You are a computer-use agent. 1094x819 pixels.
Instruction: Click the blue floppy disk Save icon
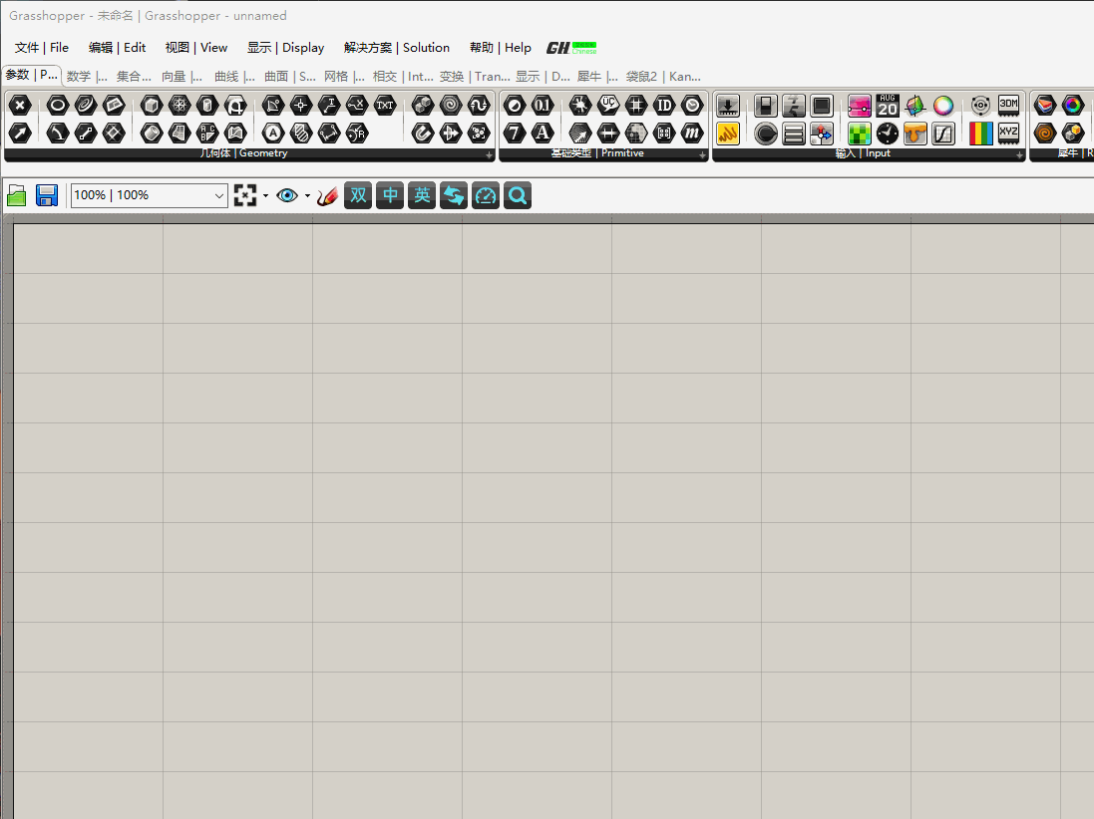point(47,195)
